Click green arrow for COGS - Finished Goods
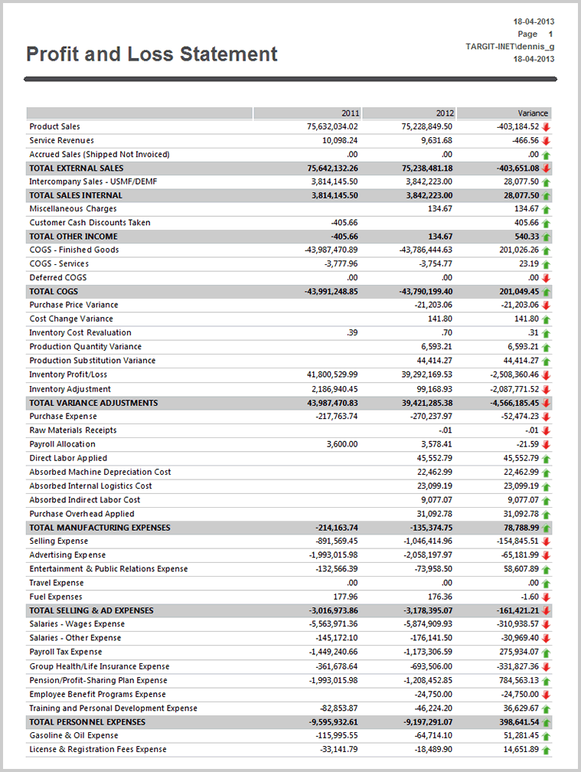Viewport: 581px width, 772px height. 546,250
